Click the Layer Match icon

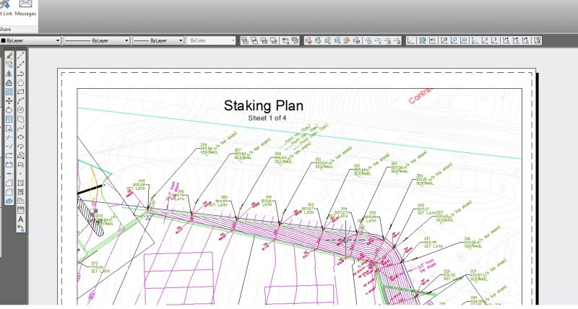pyautogui.click(x=309, y=40)
